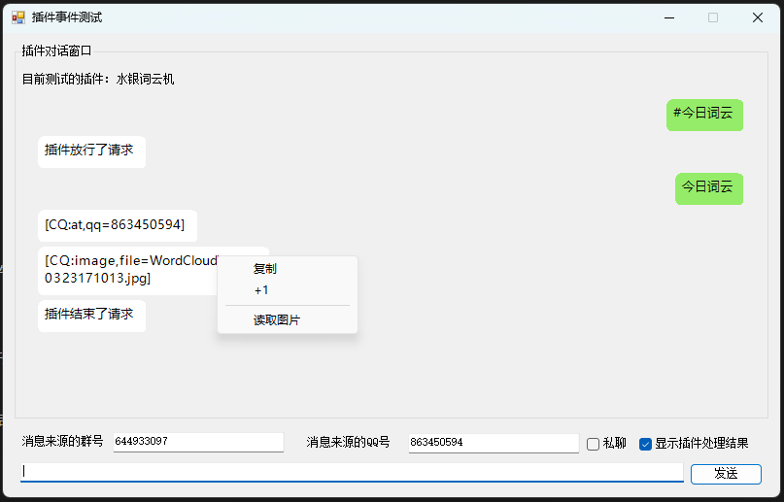Focus the message text input box

(x=352, y=472)
